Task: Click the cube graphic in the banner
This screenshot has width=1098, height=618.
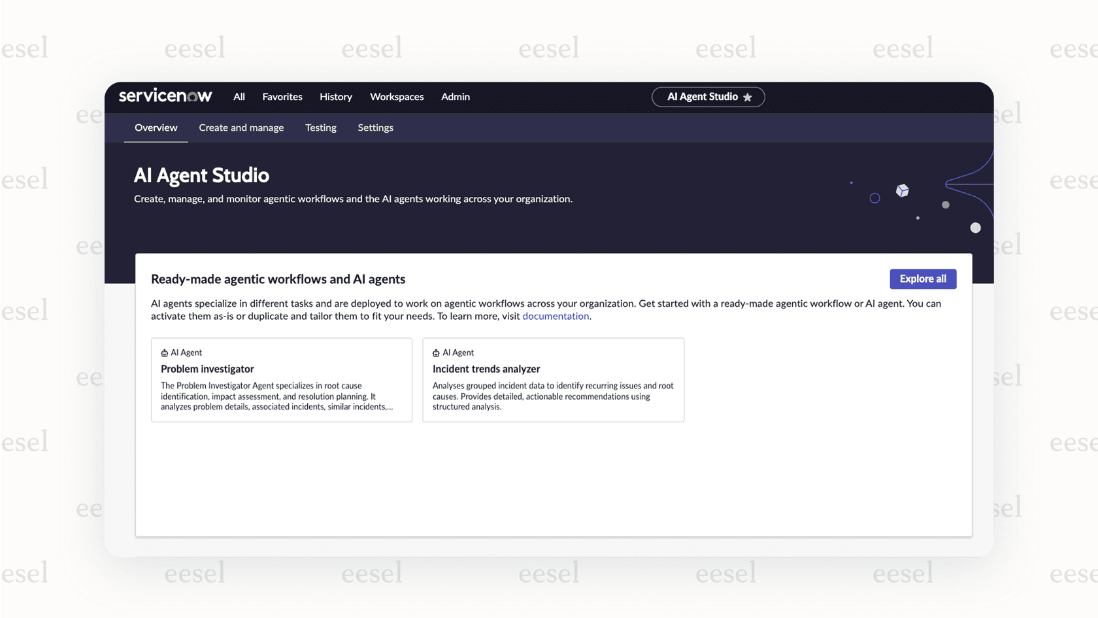Action: 902,190
